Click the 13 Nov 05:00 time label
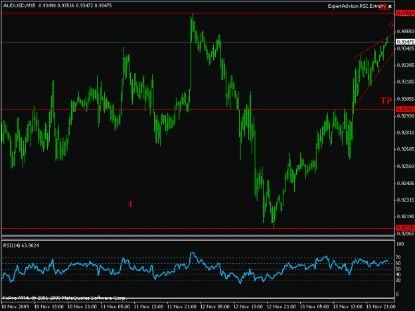Viewport: 415px width, 311px height. (x=315, y=307)
